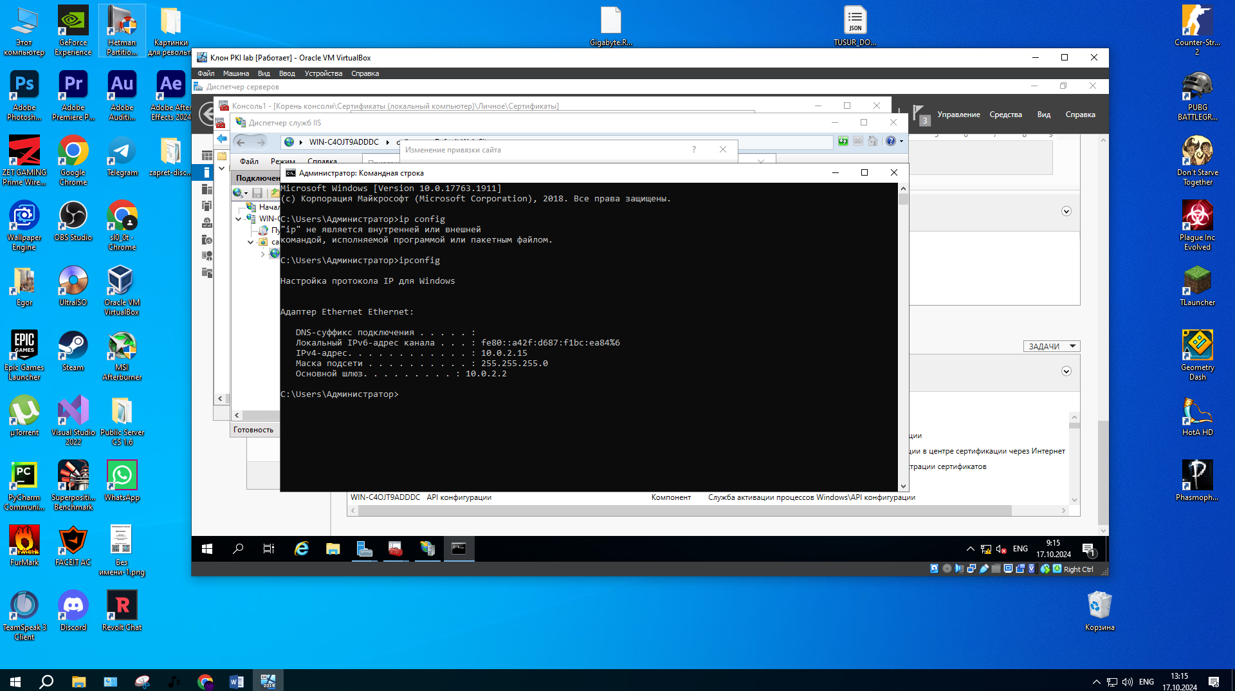Click the command prompt scrollbar up arrow
1235x691 pixels.
(903, 189)
